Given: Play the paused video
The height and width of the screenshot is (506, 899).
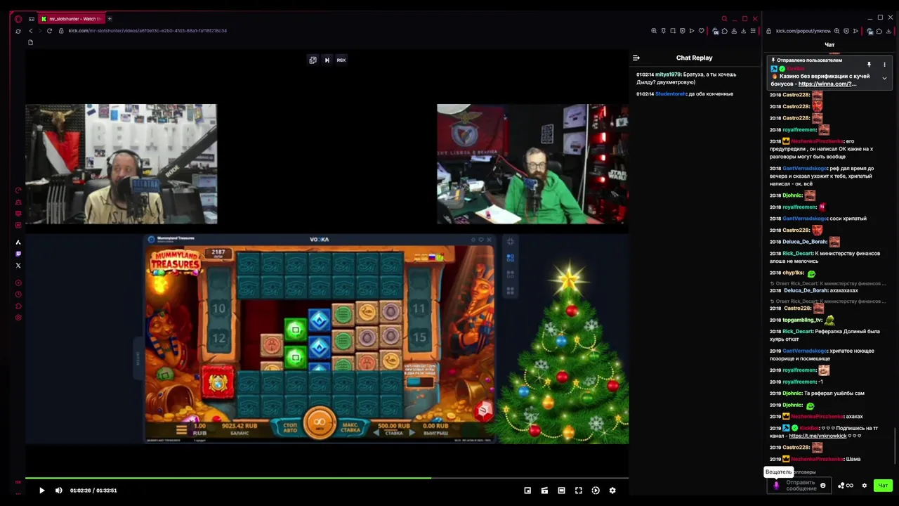Looking at the screenshot, I should pos(41,491).
